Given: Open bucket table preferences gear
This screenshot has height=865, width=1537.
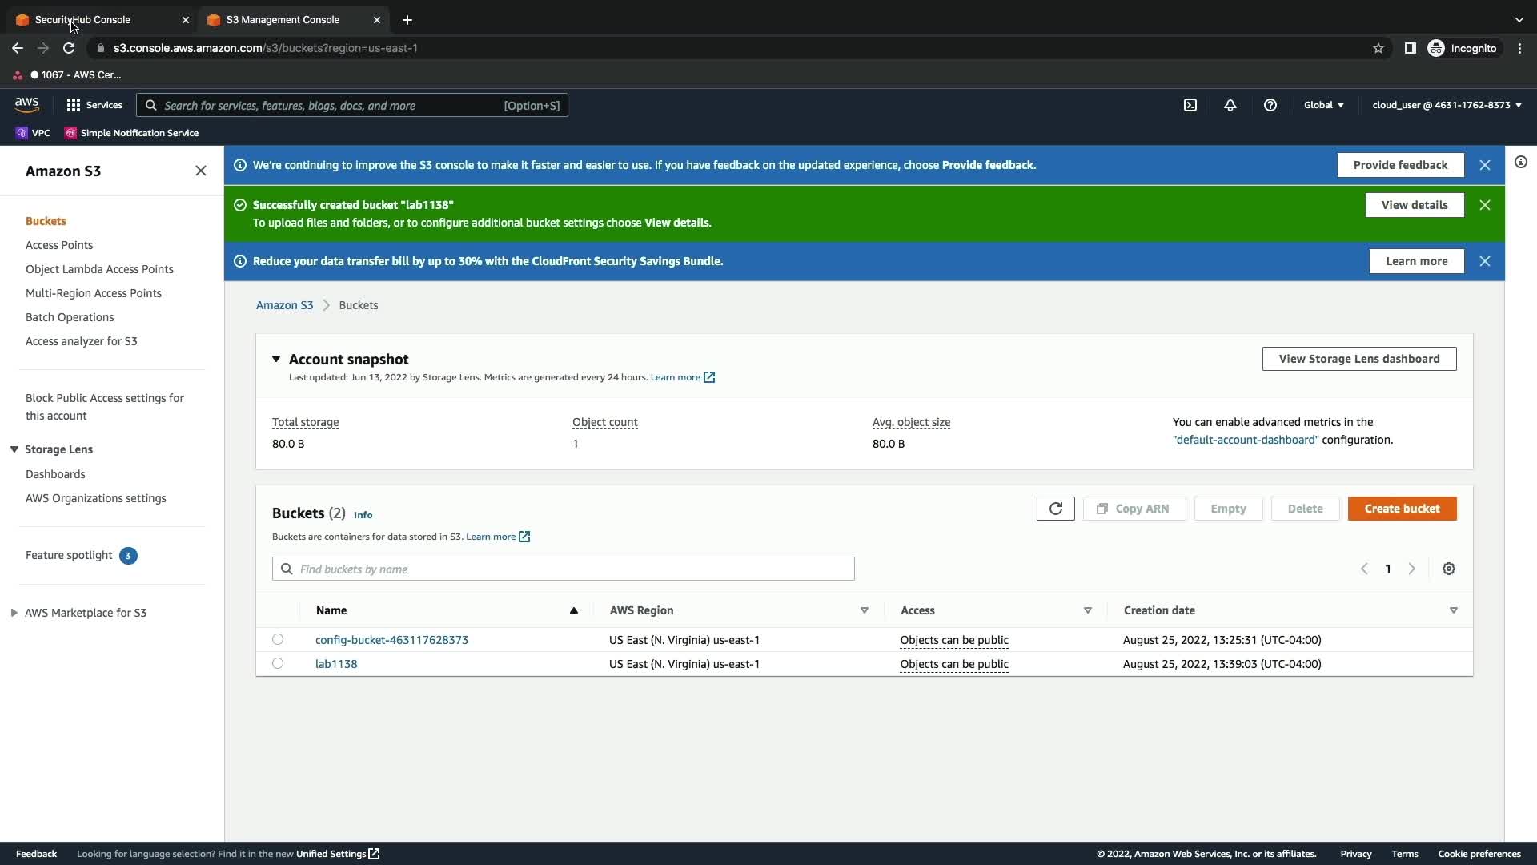Looking at the screenshot, I should coord(1449,569).
